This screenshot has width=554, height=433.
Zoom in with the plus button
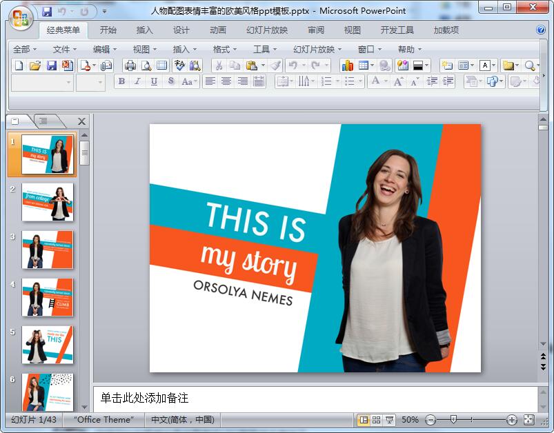coord(512,420)
